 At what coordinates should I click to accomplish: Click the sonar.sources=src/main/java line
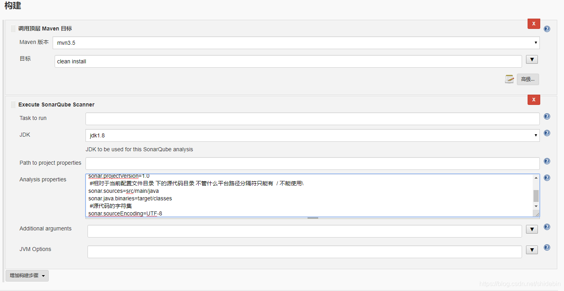(x=123, y=191)
